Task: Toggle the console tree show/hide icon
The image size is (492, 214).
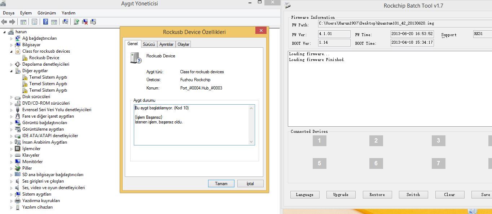Action: 23,22
